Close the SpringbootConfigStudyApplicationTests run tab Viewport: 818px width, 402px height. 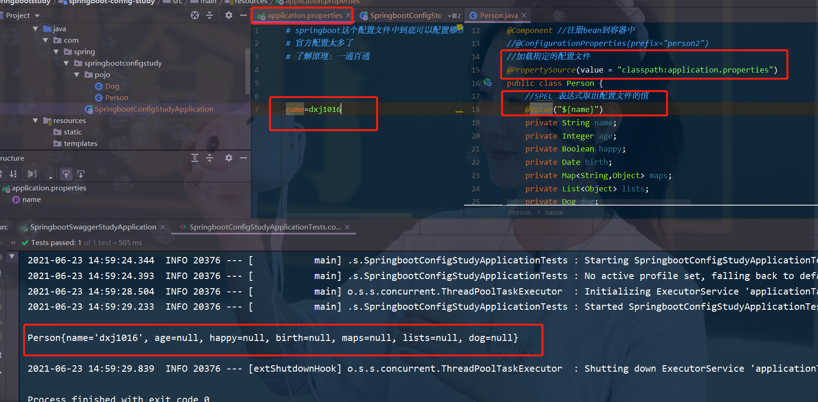tap(347, 227)
